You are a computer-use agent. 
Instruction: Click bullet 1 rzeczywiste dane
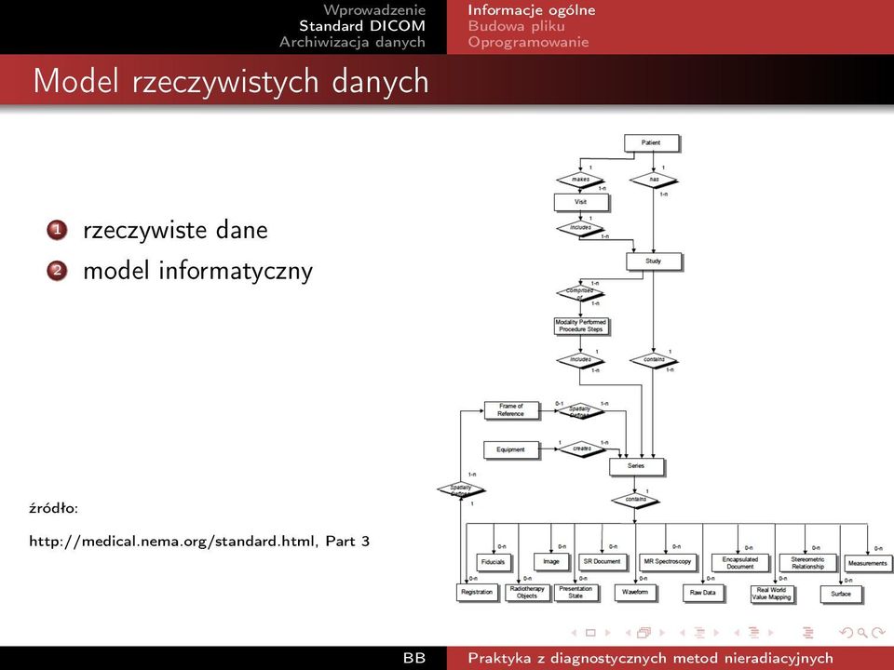point(175,230)
